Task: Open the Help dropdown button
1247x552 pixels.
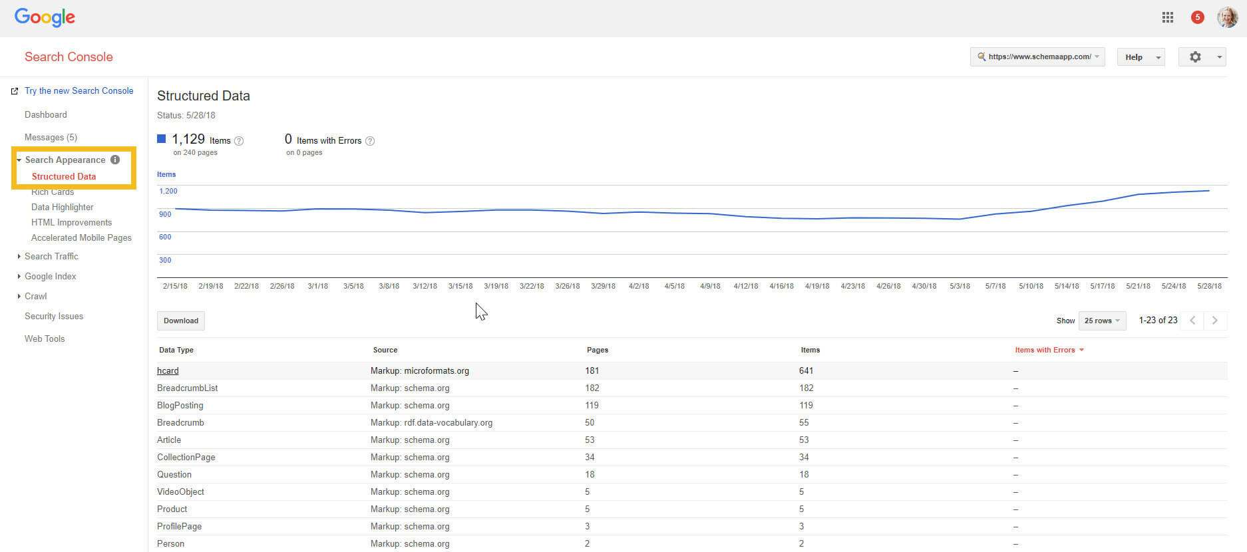Action: (x=1141, y=57)
